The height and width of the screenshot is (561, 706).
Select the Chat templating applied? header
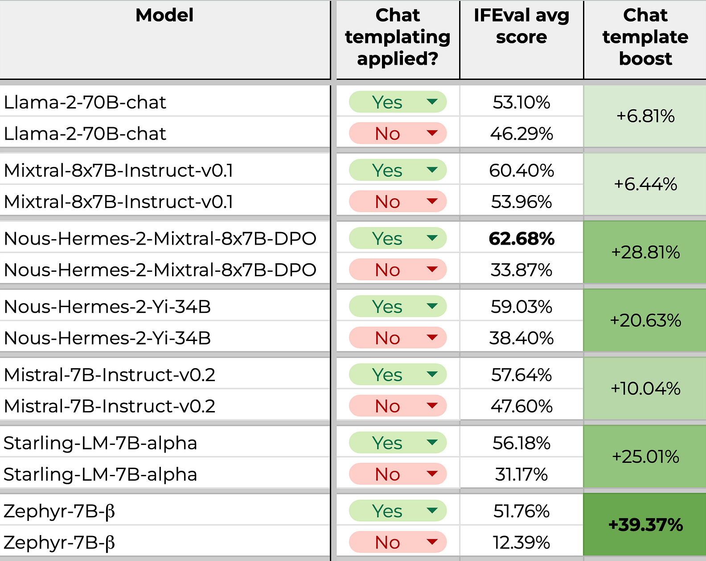398,40
